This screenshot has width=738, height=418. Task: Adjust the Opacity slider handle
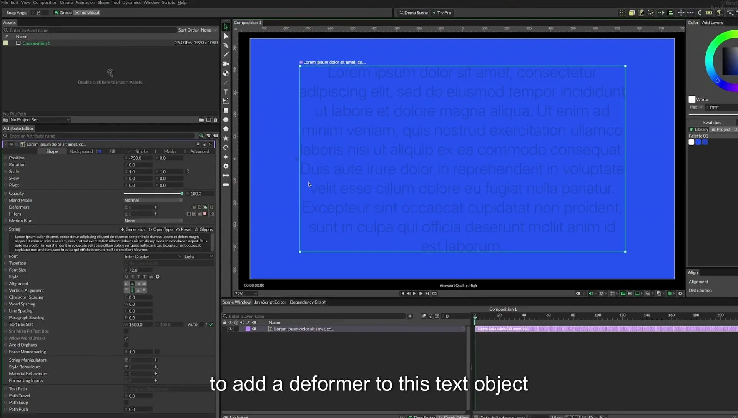click(182, 194)
